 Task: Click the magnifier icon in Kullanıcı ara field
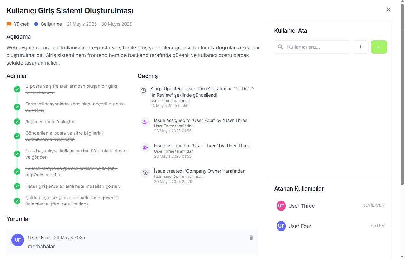pos(280,47)
